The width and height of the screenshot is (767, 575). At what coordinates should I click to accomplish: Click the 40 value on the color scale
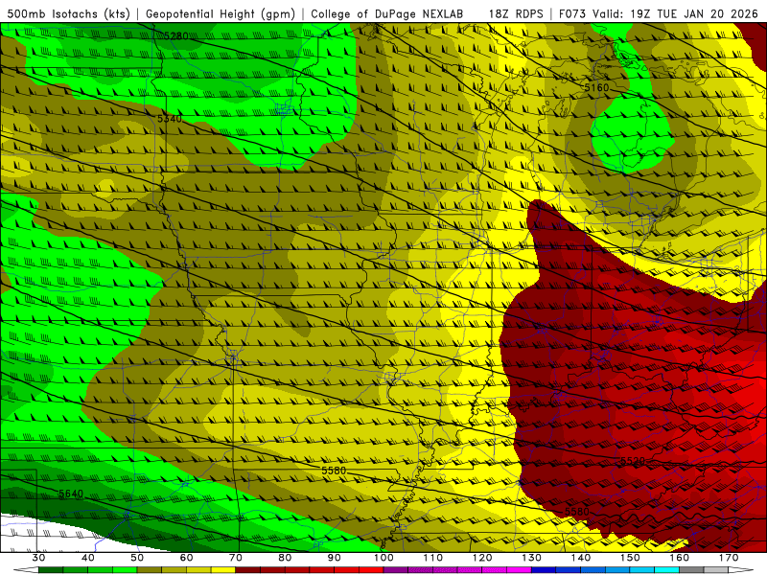88,558
